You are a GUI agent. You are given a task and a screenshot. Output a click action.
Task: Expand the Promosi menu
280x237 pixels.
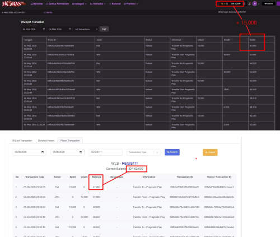click(130, 4)
